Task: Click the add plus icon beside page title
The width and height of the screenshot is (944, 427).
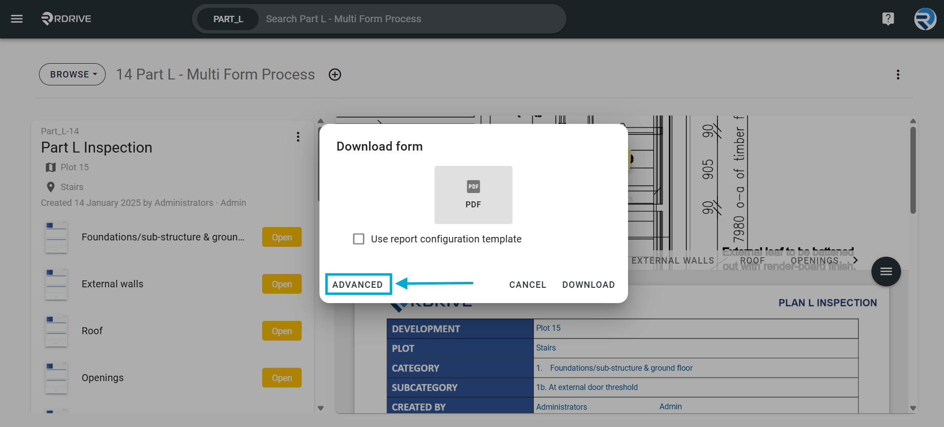Action: [335, 75]
